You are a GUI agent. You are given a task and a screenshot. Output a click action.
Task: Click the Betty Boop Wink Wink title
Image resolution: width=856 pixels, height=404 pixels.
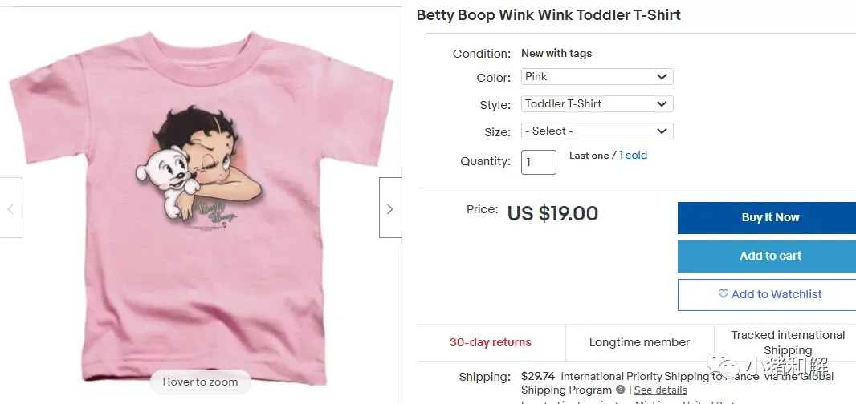coord(548,15)
